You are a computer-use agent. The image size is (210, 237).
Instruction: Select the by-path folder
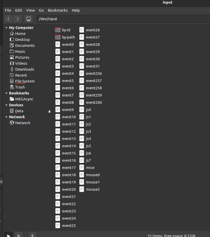point(65,37)
